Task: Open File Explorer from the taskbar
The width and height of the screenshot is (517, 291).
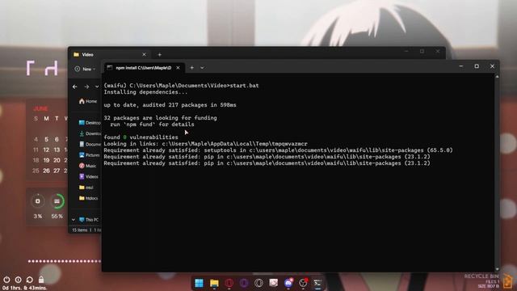Action: pyautogui.click(x=214, y=283)
